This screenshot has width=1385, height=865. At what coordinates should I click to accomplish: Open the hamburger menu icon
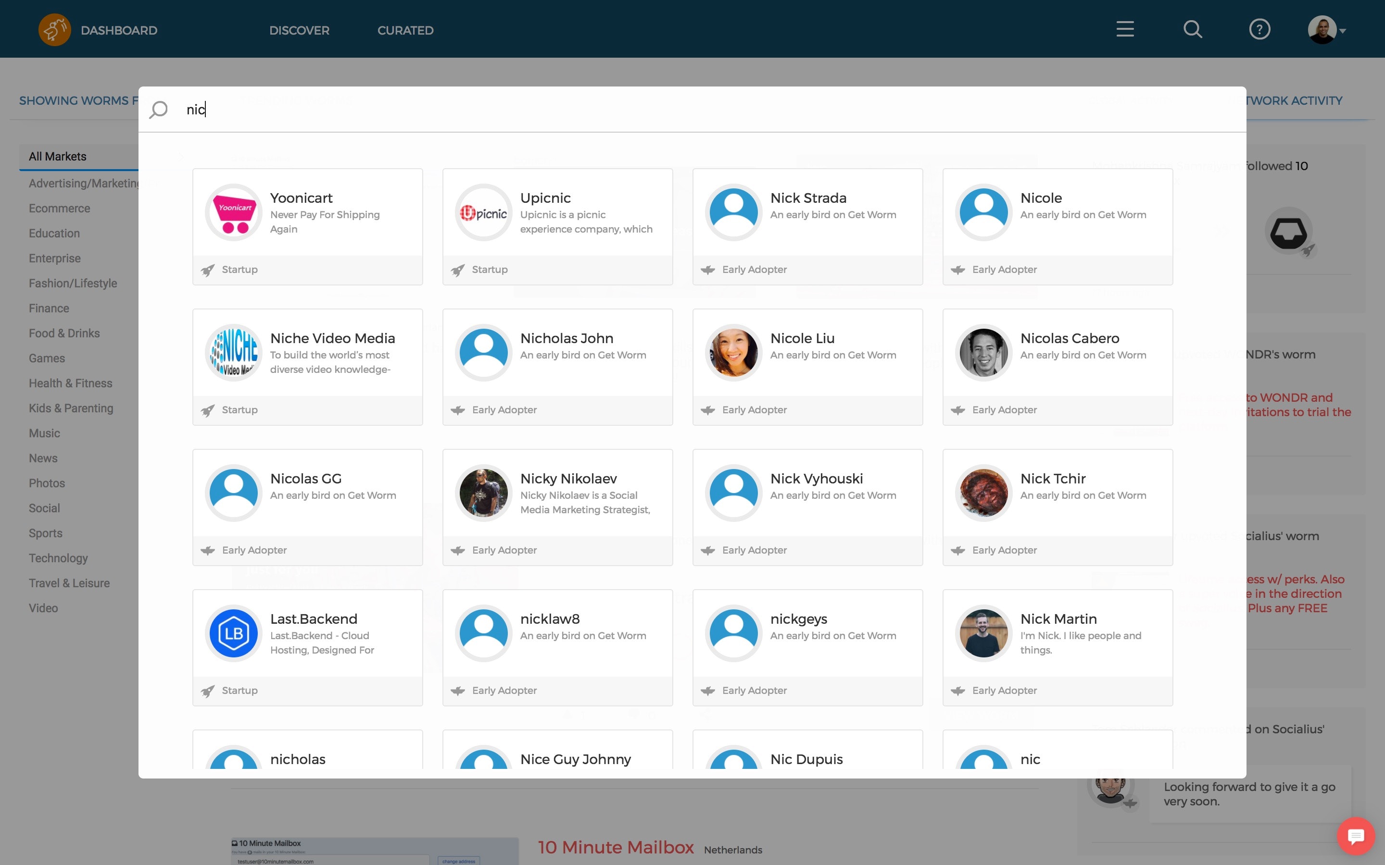(x=1125, y=29)
